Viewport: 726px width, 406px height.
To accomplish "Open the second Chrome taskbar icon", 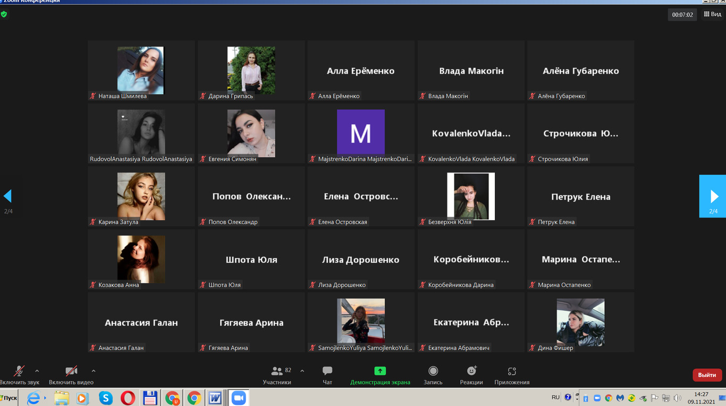I will (x=194, y=398).
